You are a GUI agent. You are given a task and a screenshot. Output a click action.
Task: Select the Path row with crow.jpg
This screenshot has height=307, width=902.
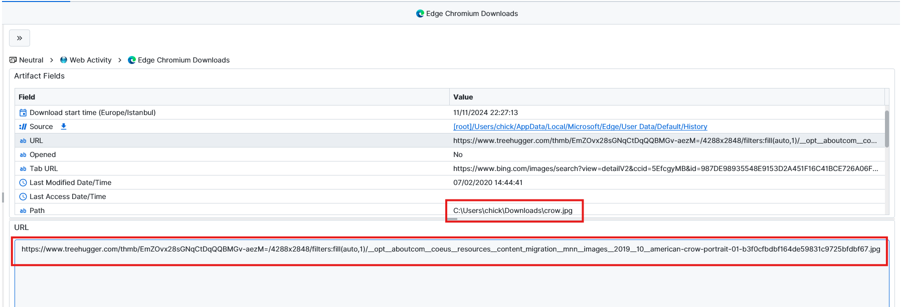click(x=37, y=210)
